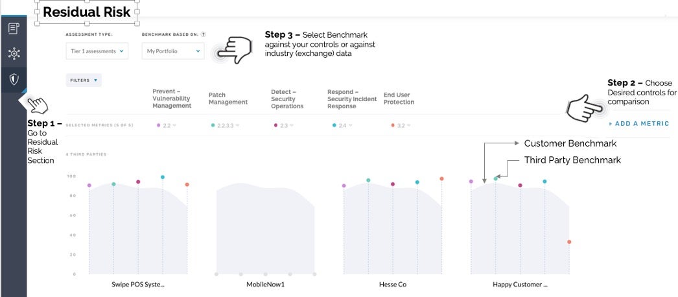Open the document list sidebar icon
Image resolution: width=678 pixels, height=297 pixels.
tap(14, 29)
